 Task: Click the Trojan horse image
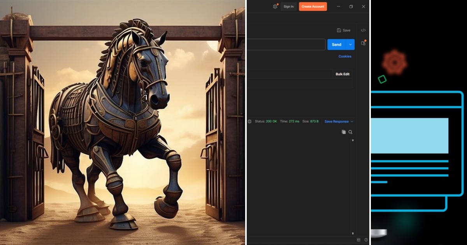[123, 122]
